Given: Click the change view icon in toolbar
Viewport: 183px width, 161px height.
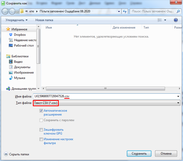Looking at the screenshot, I should click(160, 20).
